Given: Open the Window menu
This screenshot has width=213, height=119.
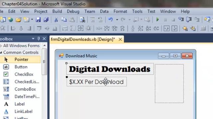Looking at the screenshot, I should point(168,12).
